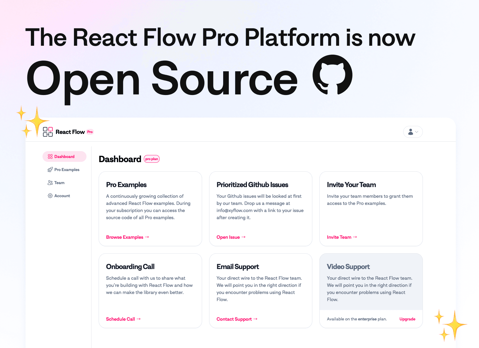Open the user account dropdown
The image size is (479, 348).
(x=413, y=132)
